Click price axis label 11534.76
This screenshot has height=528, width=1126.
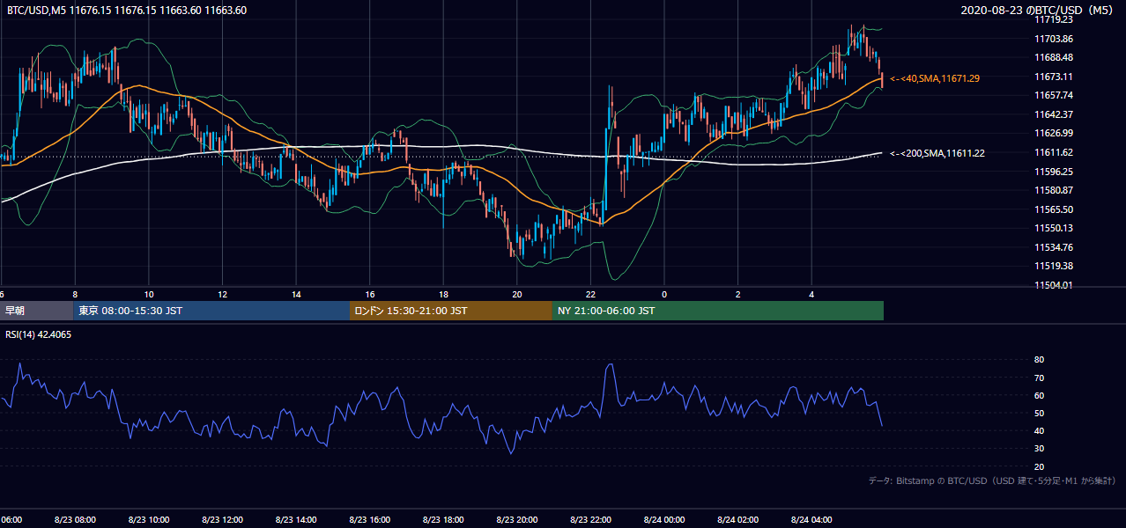click(x=1054, y=247)
